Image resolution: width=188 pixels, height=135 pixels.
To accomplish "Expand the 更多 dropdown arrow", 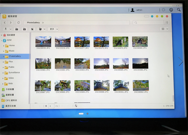I will (57, 29).
